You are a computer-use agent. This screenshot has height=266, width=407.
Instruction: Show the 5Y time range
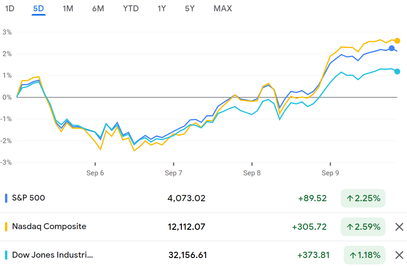click(190, 8)
